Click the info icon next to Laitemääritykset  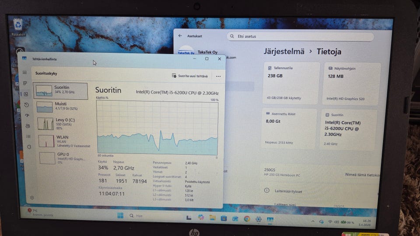click(x=266, y=191)
